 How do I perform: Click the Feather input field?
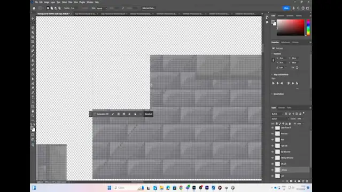(75, 9)
